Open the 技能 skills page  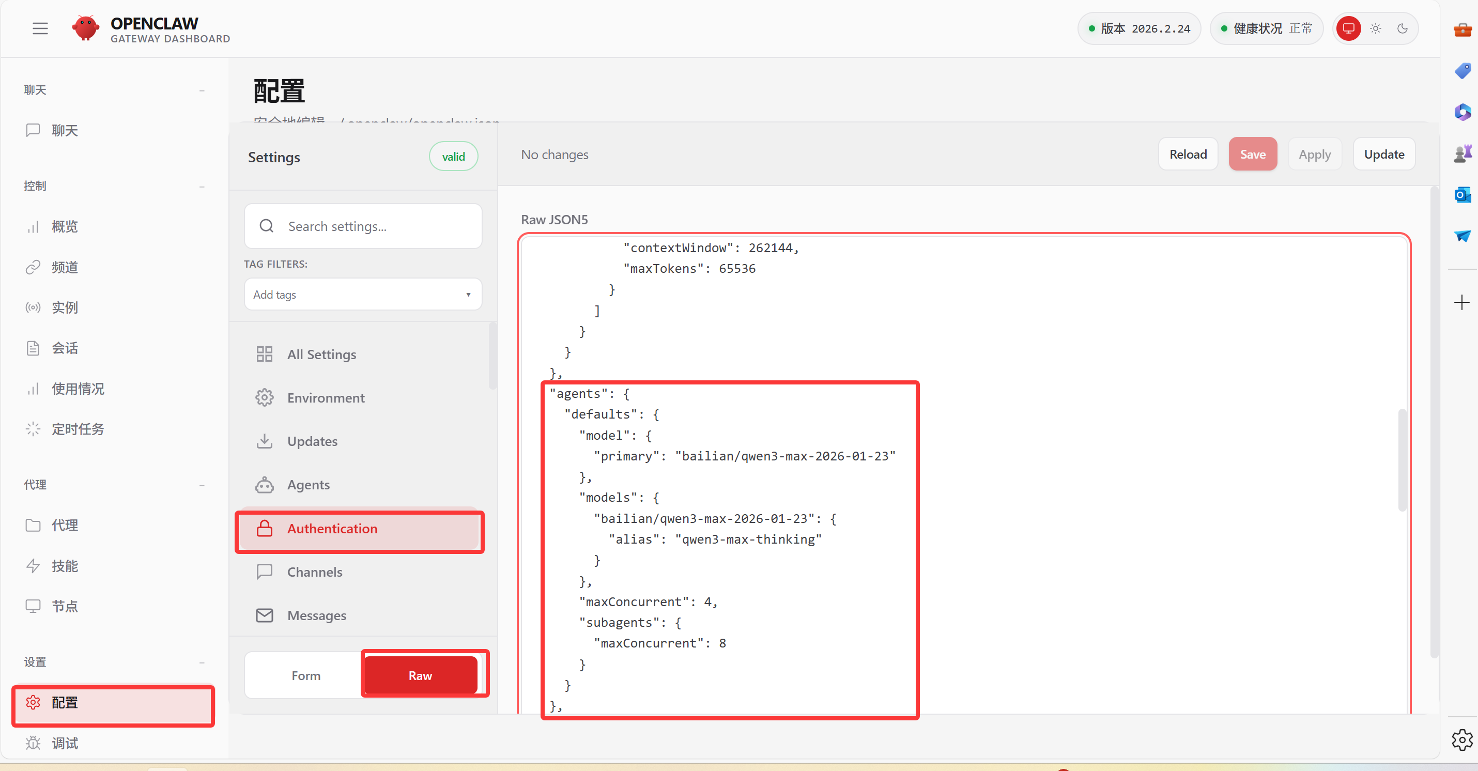(64, 566)
